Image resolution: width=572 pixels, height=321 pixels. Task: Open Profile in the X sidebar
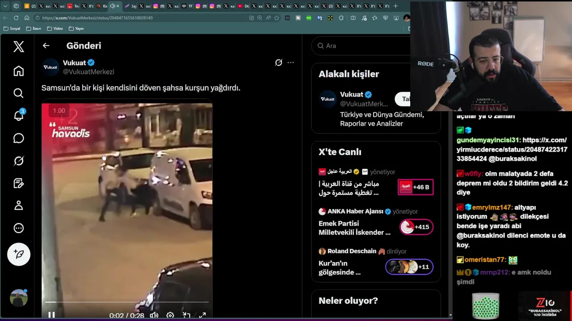coord(18,206)
